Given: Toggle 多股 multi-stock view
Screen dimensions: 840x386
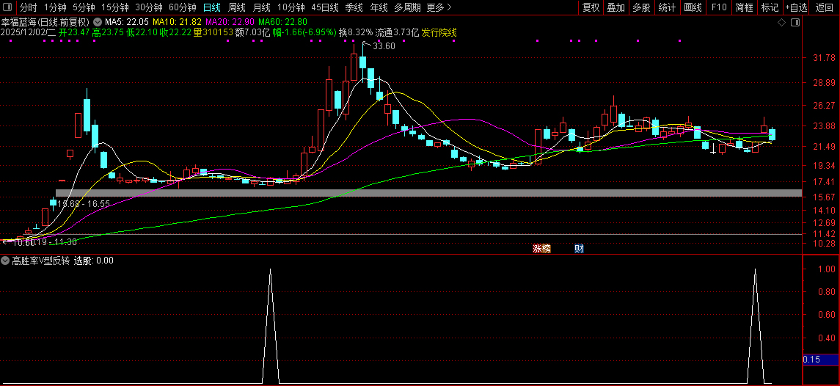Looking at the screenshot, I should click(641, 7).
